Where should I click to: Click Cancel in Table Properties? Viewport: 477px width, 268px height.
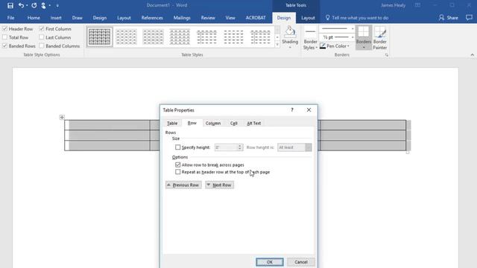(301, 262)
